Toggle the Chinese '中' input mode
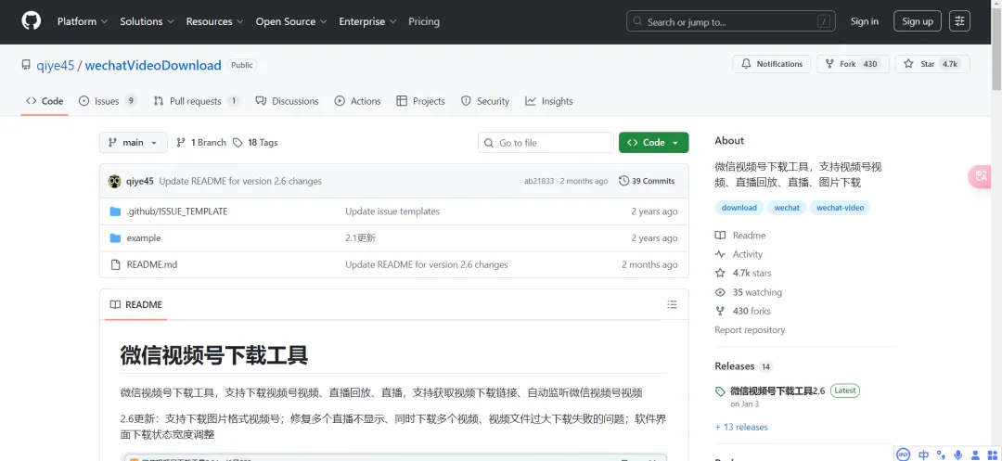1002x461 pixels. tap(923, 455)
